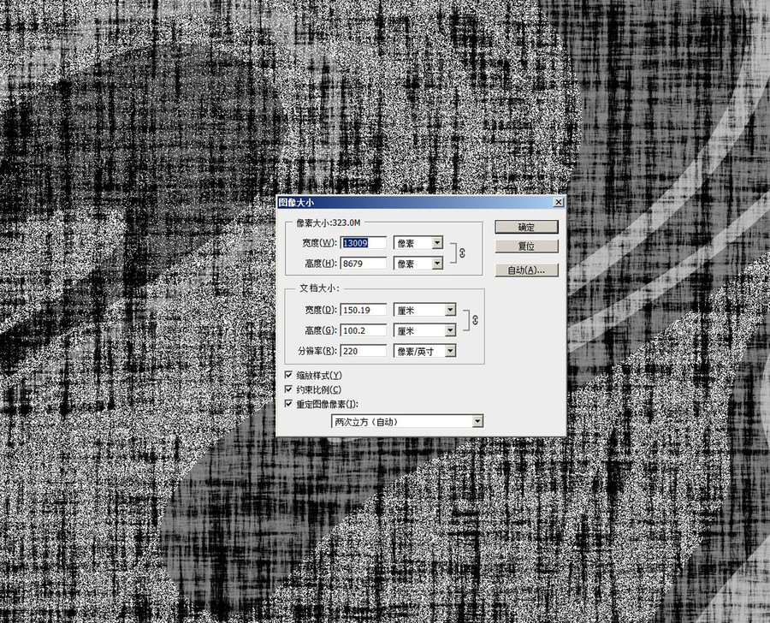Click the 分辨率(R): label
This screenshot has height=623, width=770.
(x=317, y=351)
